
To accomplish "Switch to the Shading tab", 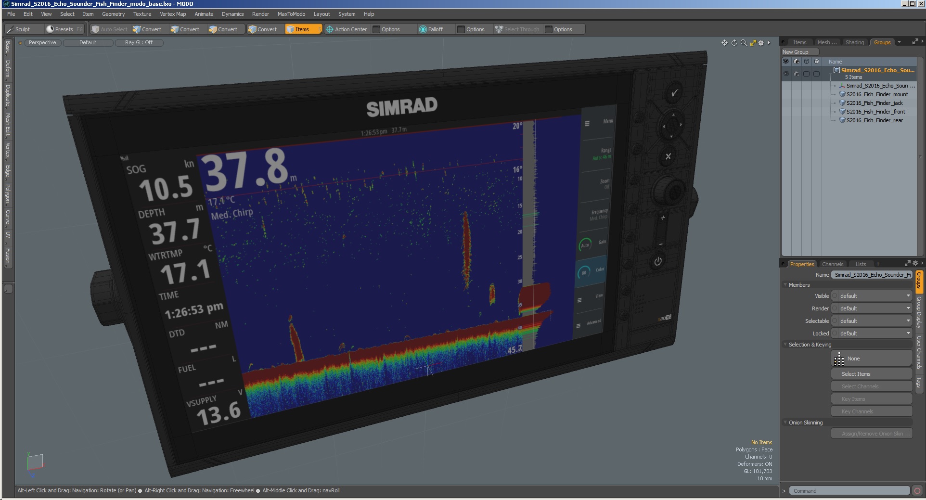I will coord(855,42).
